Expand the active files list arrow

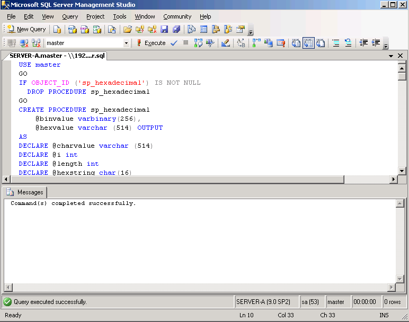391,56
